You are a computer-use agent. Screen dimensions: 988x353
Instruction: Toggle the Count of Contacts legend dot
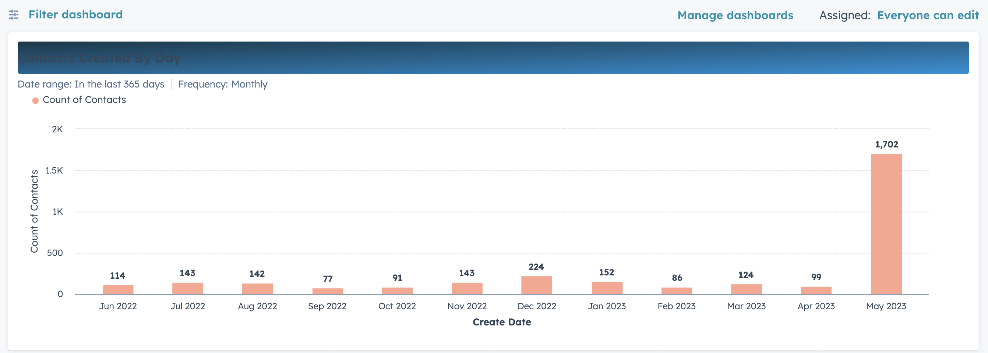tap(35, 100)
